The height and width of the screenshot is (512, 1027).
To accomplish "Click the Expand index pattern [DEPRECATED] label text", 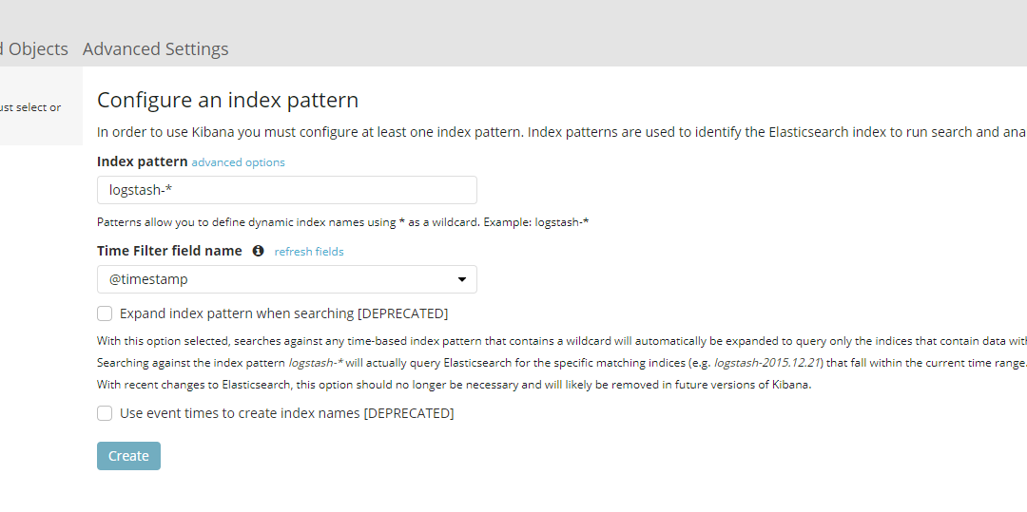I will [283, 313].
